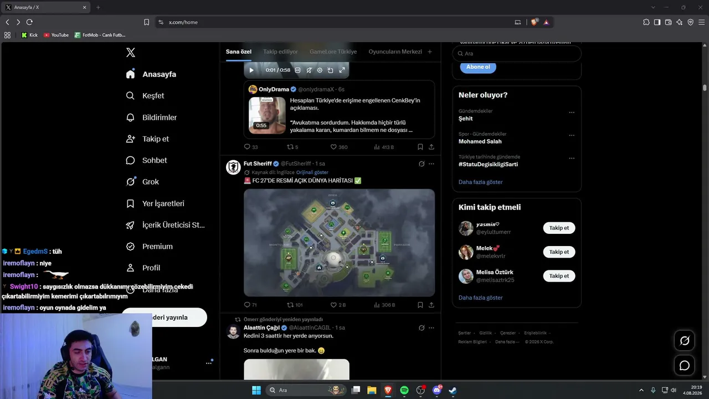Image resolution: width=709 pixels, height=399 pixels.
Task: Open more options for Şehit trend
Action: tap(572, 112)
